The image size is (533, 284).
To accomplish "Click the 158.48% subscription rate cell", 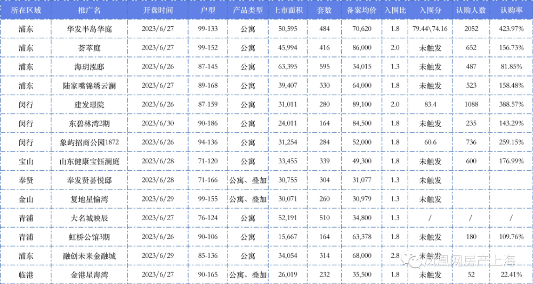I will tap(511, 86).
